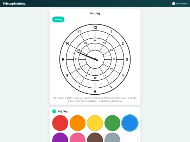Pick the selected blue color swatch
Screen dimensions: 190x142
click(x=130, y=123)
